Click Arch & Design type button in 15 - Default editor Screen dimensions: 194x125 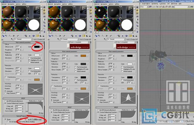pos(85,39)
